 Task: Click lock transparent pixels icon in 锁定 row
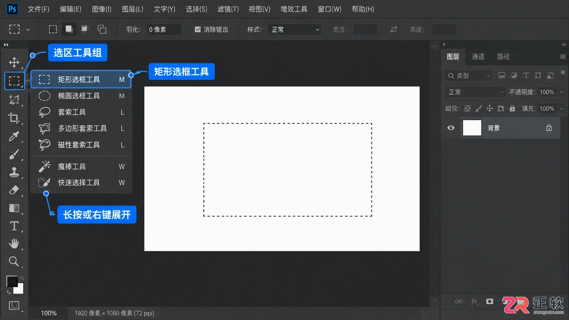click(x=467, y=108)
